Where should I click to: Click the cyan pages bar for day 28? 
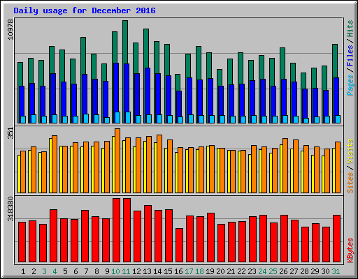[x=306, y=121]
